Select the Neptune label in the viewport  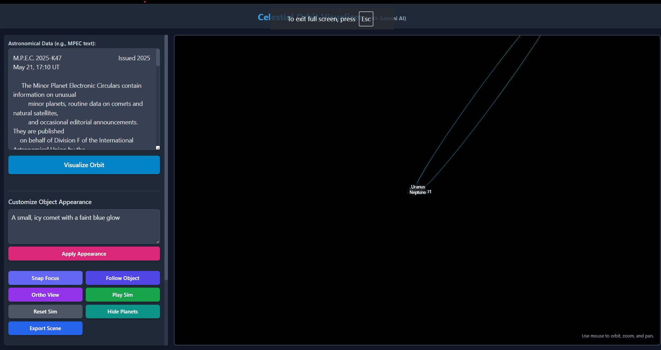coord(417,193)
